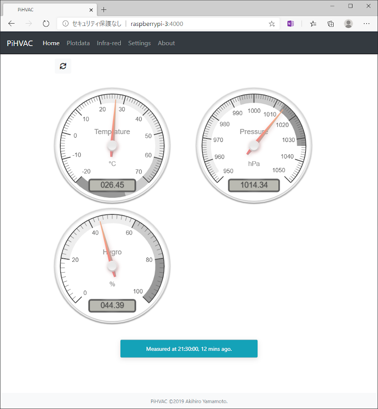The height and width of the screenshot is (409, 378).
Task: Click the measured time status banner
Action: (x=189, y=349)
